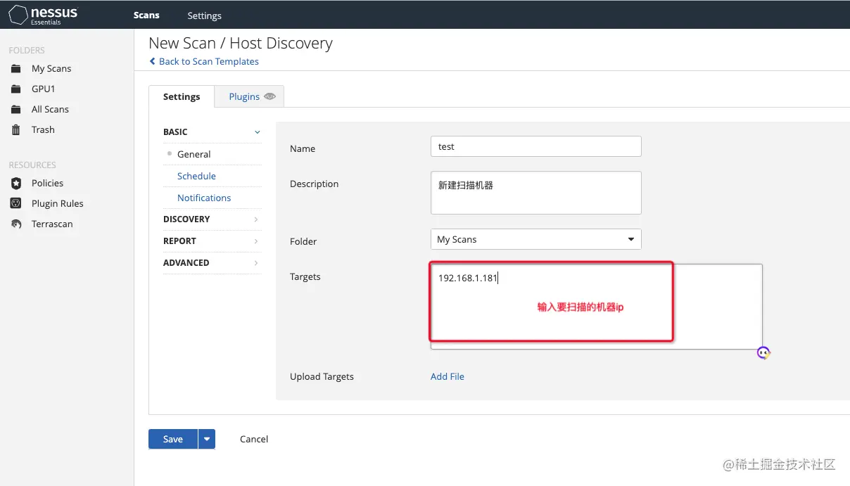Select General under BASIC
Image resolution: width=850 pixels, height=486 pixels.
click(x=194, y=154)
